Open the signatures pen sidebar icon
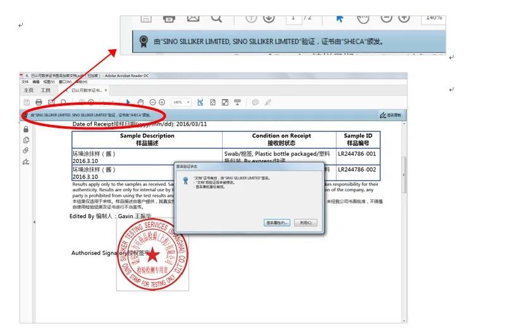Image resolution: width=506 pixels, height=332 pixels. [26, 162]
